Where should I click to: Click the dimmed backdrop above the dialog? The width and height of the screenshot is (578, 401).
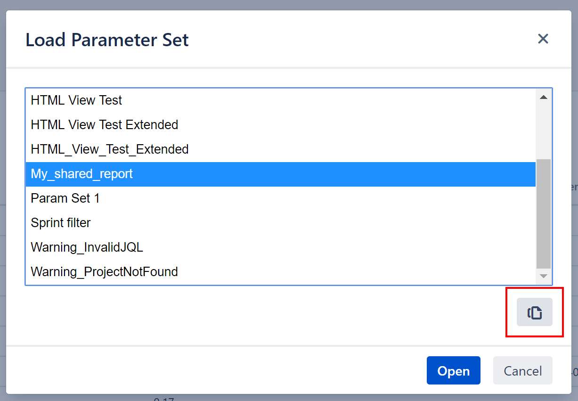283,5
